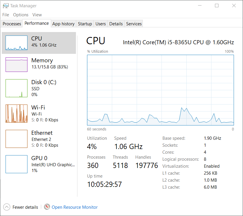Screen dimensions: 243x216
Task: Close the Task Manager window
Action: [234, 6]
